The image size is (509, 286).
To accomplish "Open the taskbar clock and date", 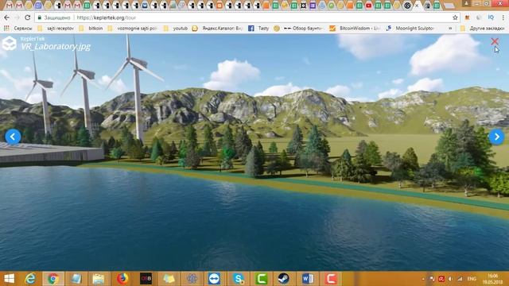I will point(492,279).
